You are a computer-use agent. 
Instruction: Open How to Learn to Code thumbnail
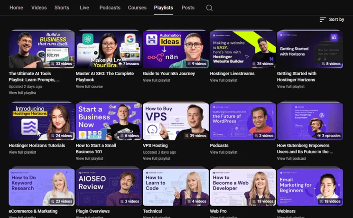pos(176,187)
